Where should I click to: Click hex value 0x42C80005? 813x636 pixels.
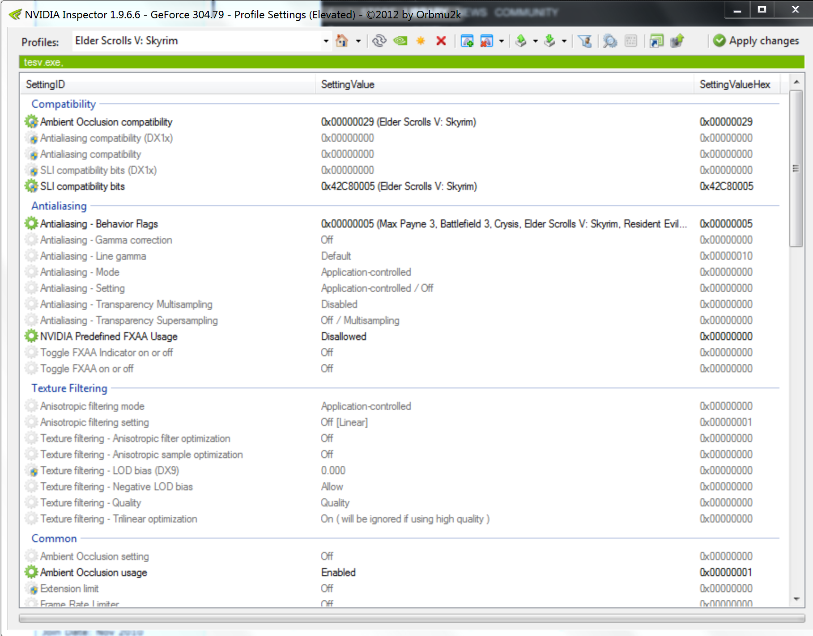pos(726,186)
